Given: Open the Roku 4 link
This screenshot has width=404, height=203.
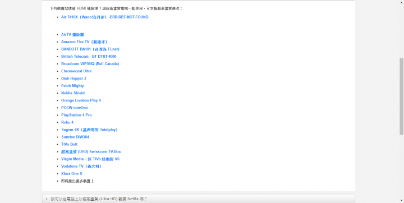Looking at the screenshot, I should pyautogui.click(x=67, y=122).
